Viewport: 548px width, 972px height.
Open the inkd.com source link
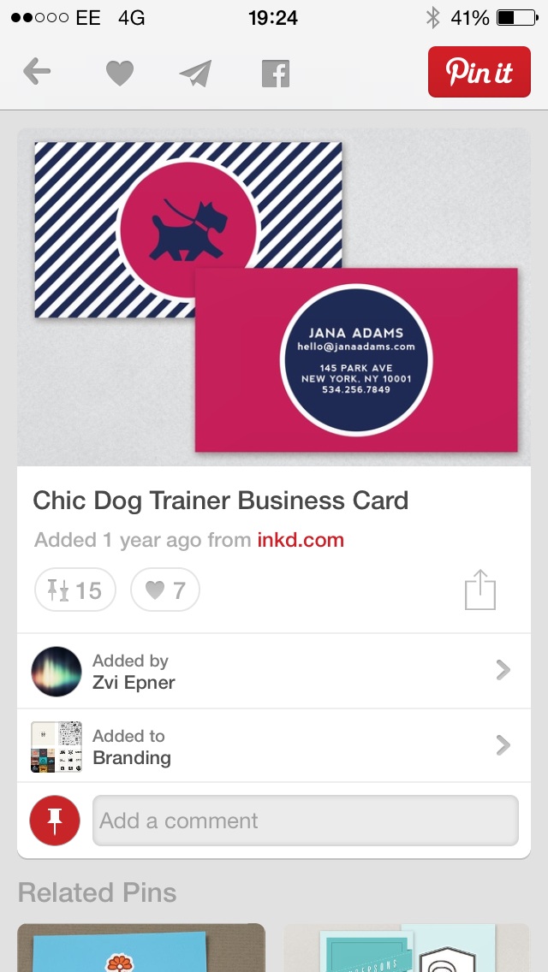point(301,540)
